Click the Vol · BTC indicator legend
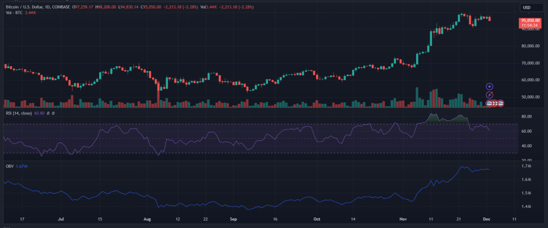Image resolution: width=548 pixels, height=228 pixels. 14,13
